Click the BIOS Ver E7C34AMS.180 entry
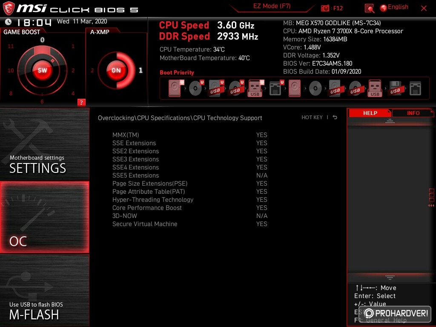 tap(318, 63)
